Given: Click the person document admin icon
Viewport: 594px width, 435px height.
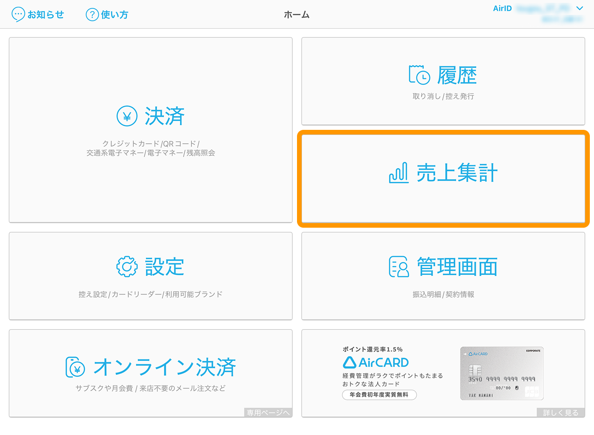Looking at the screenshot, I should [x=399, y=267].
